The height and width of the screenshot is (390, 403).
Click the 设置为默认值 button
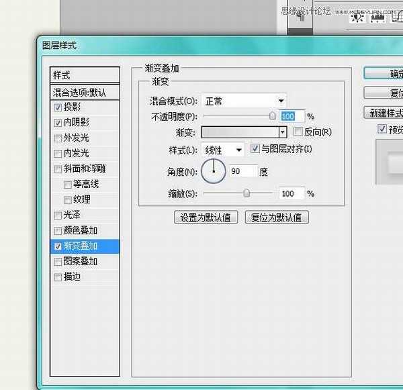tap(204, 217)
